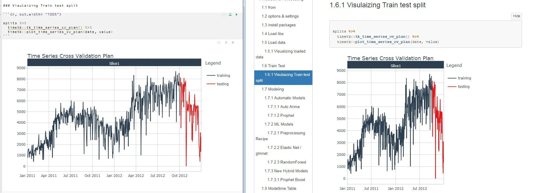This screenshot has width=534, height=193.
Task: Clear the chunk output with X
Action: click(233, 43)
